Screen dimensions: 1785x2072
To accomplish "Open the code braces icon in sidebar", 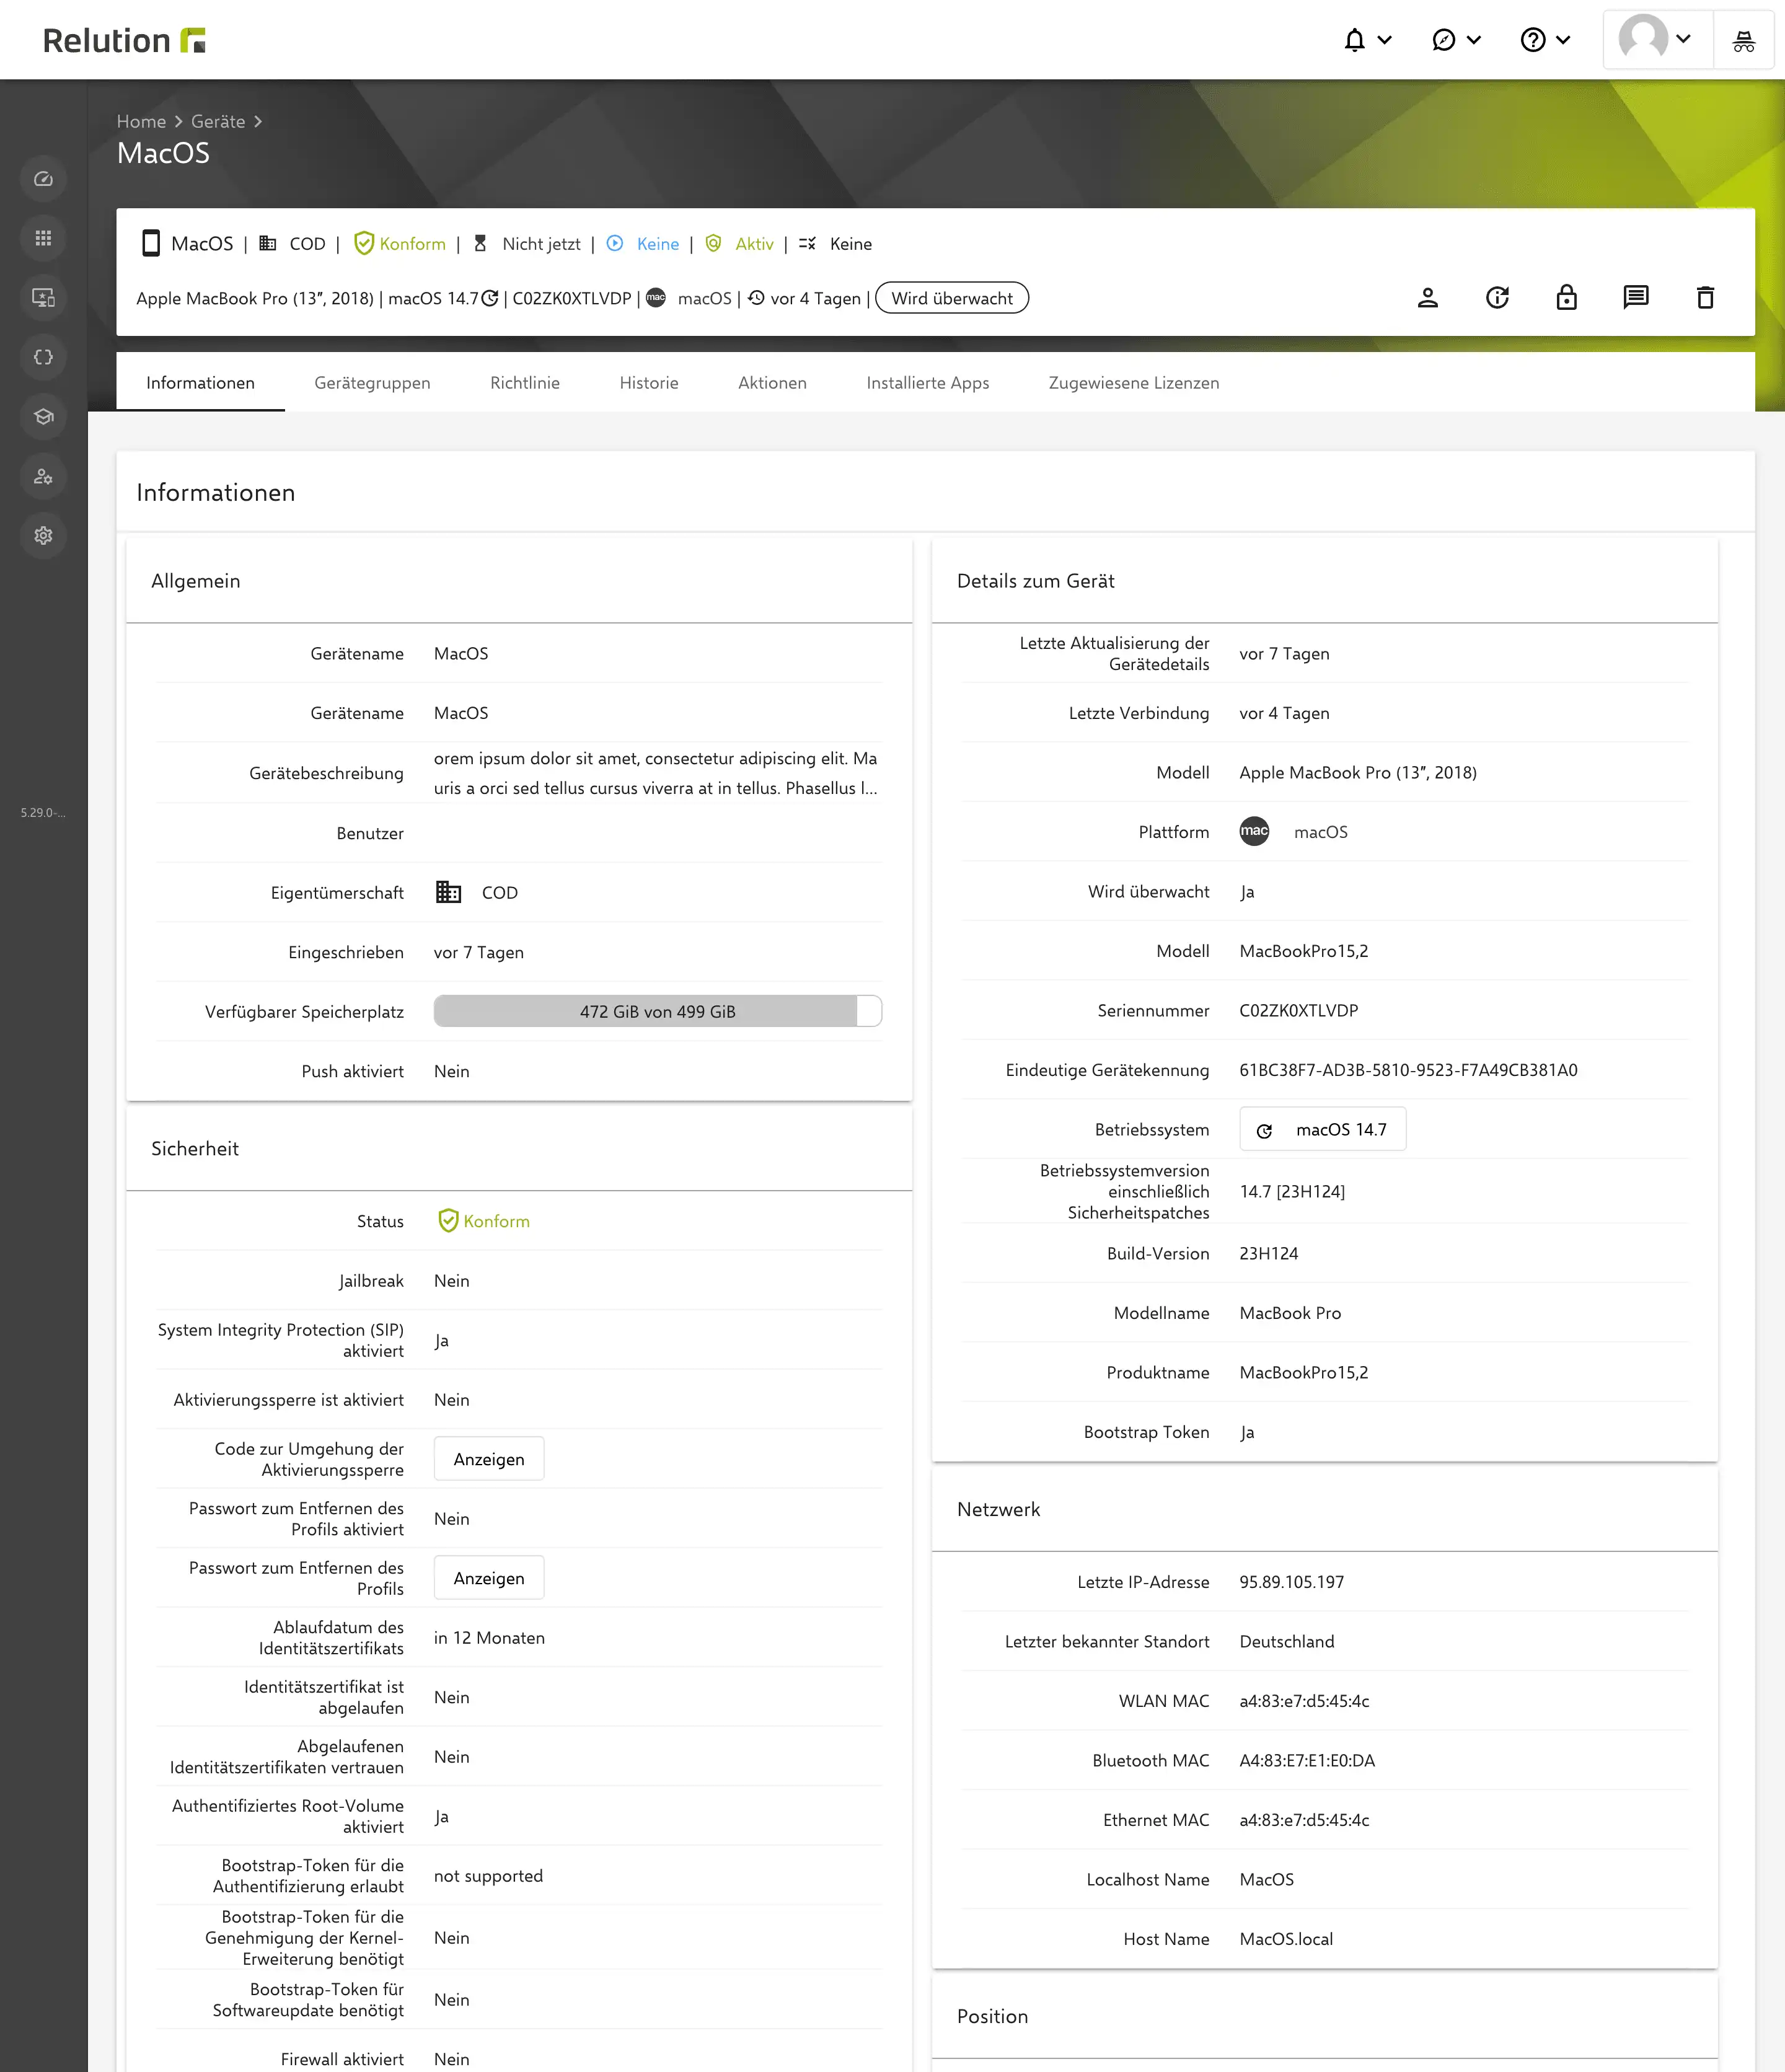I will pyautogui.click(x=43, y=357).
